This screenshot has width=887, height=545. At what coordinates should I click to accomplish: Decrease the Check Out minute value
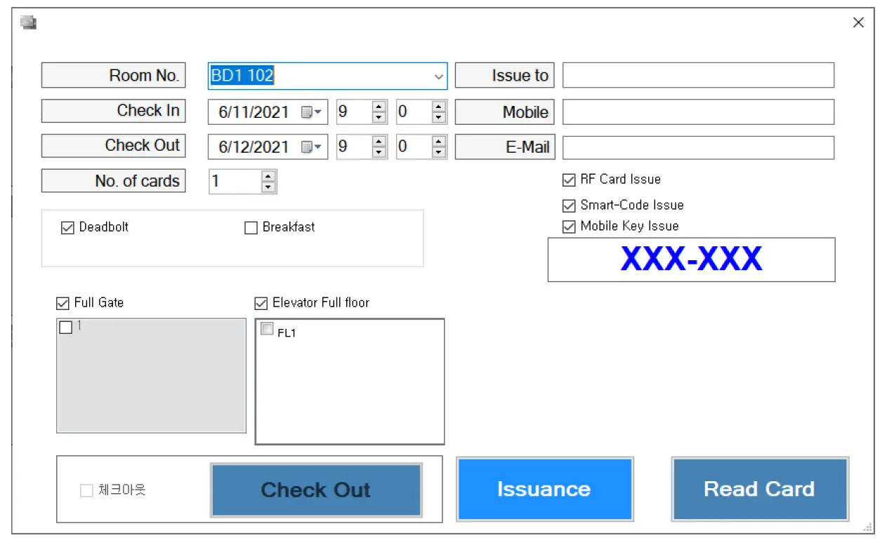tap(439, 152)
